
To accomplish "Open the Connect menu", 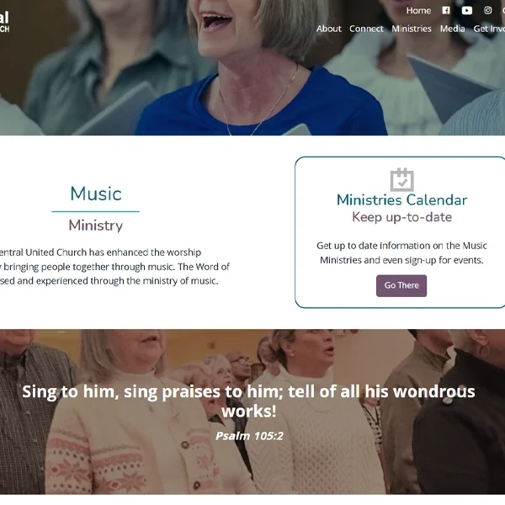I will (x=366, y=29).
